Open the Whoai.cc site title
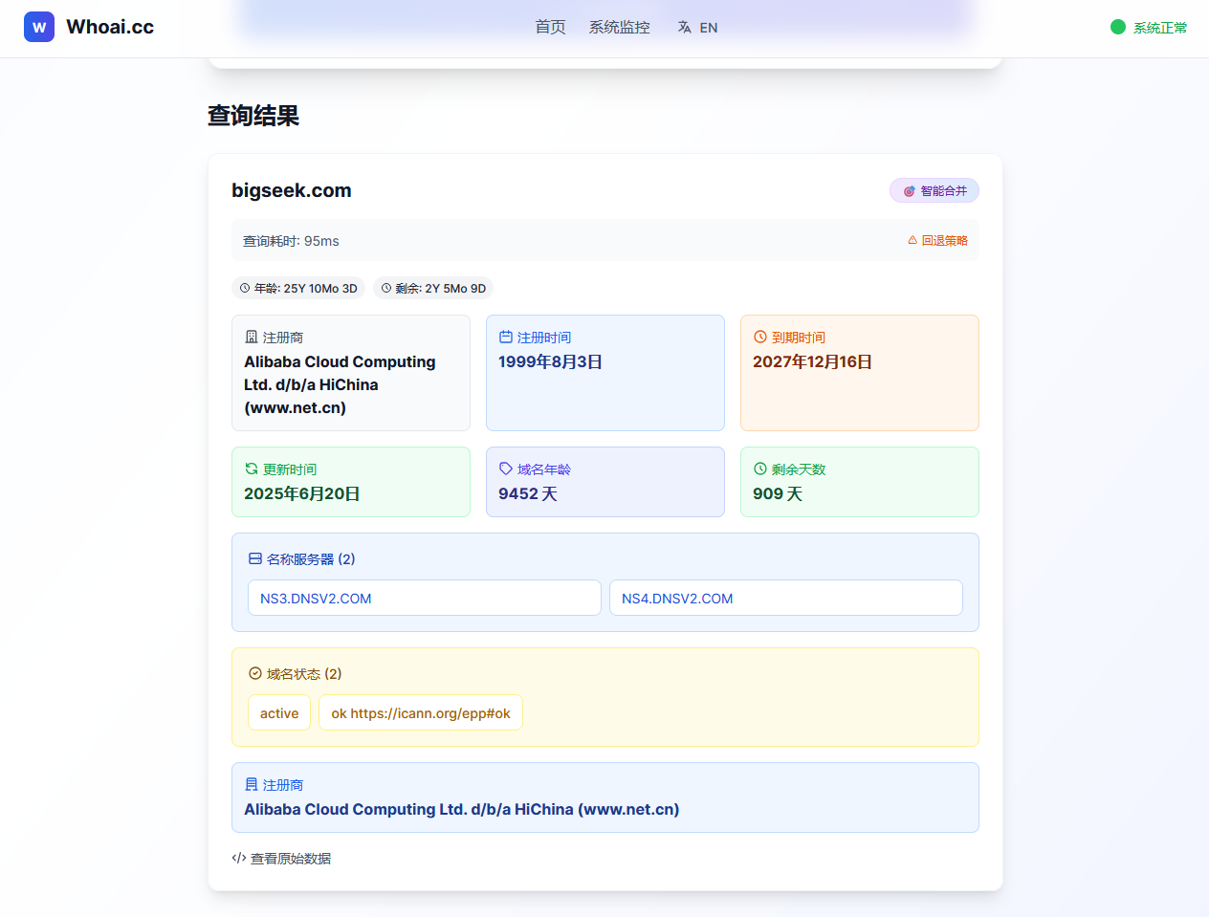 110,27
